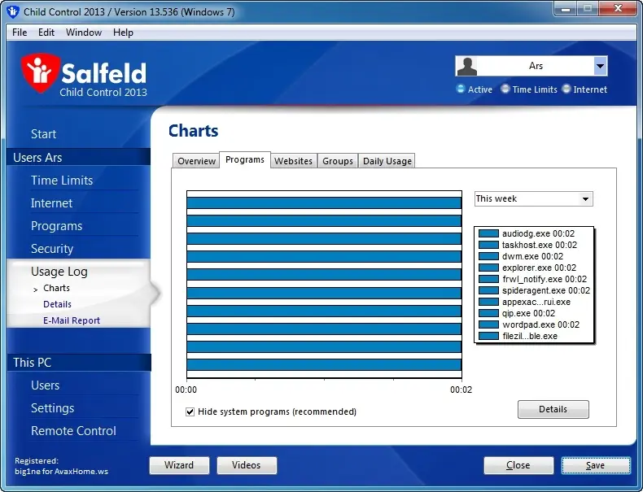Viewport: 643px width, 492px height.
Task: Open Internet section in sidebar
Action: click(x=51, y=203)
